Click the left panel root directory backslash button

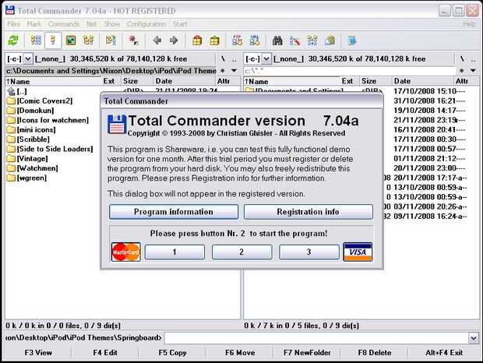click(x=223, y=58)
